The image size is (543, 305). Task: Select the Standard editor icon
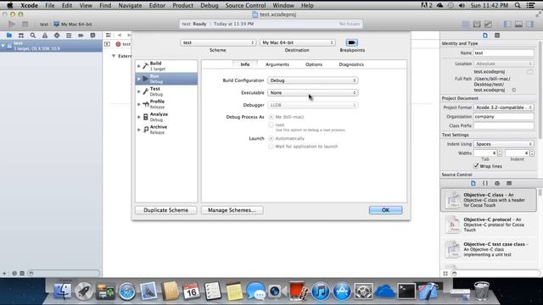(466, 25)
